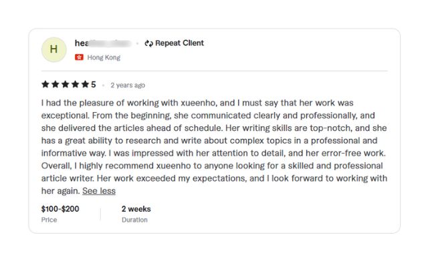Click the "Hong Kong" location text

104,57
